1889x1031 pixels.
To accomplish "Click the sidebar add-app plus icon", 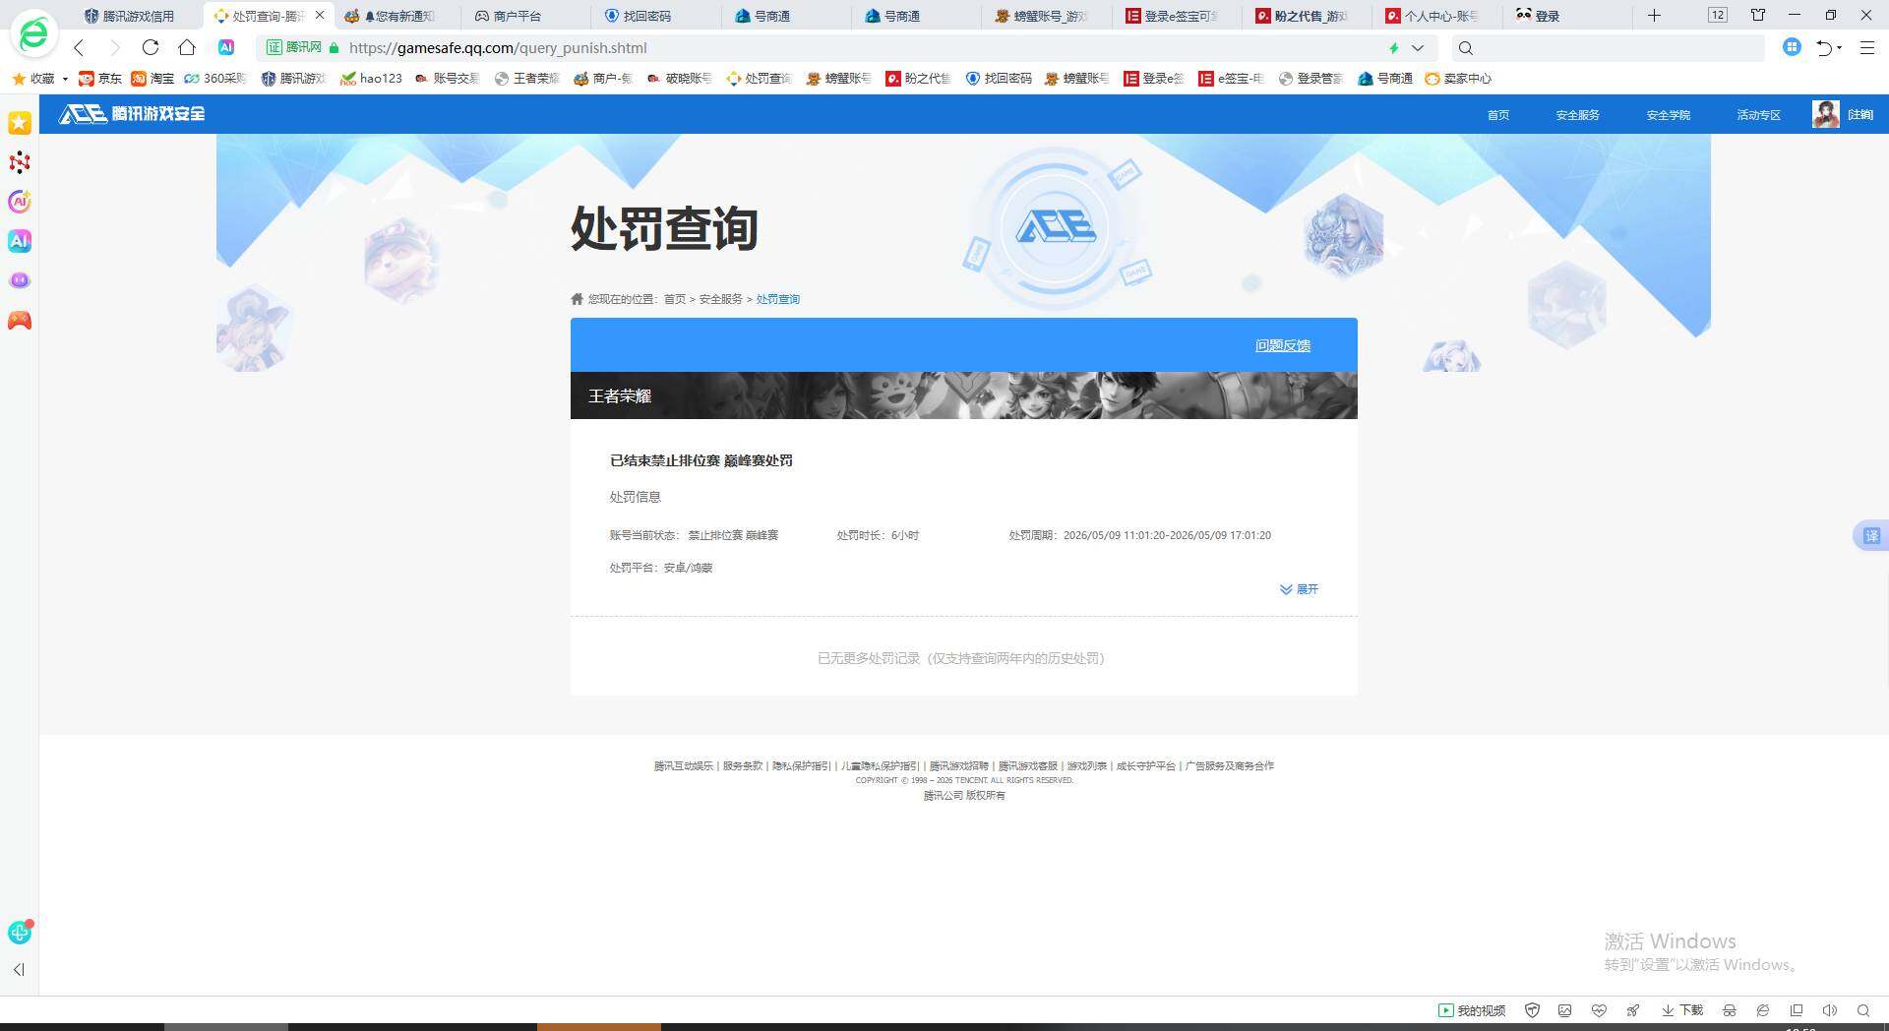I will [x=20, y=932].
